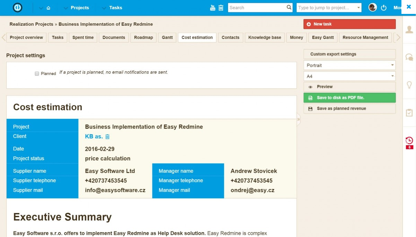Click the lightbulb icon in right sidebar
Viewport: 416px width, 237px height.
(x=409, y=85)
